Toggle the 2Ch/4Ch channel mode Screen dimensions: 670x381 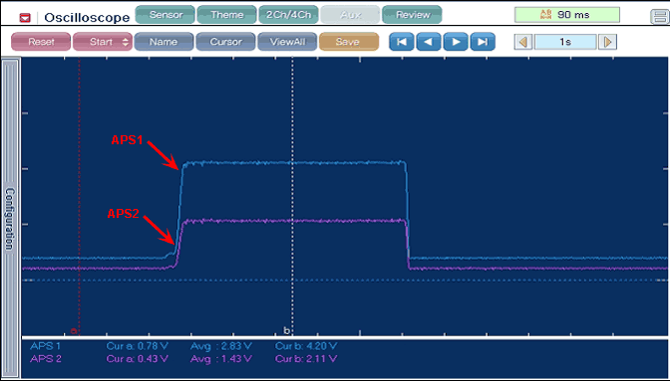(x=288, y=15)
